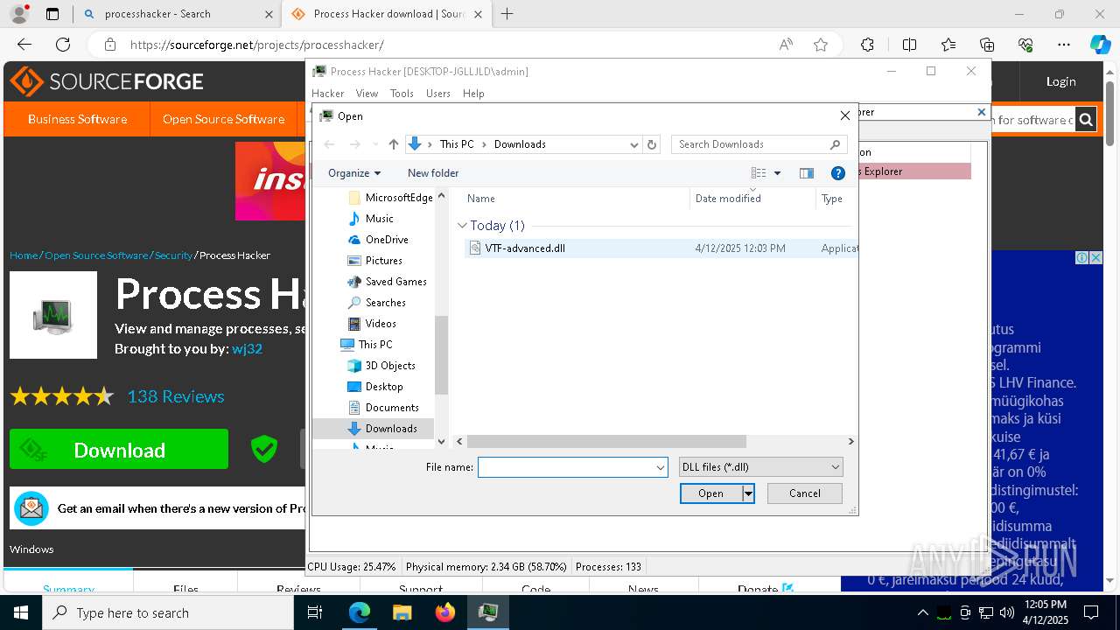Open the Tools menu
The image size is (1120, 630).
coord(402,94)
